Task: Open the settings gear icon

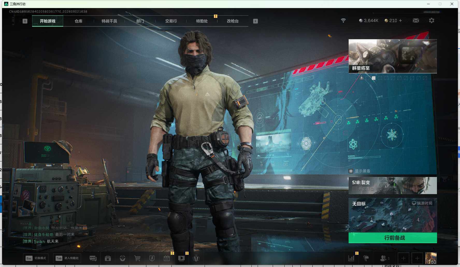Action: [x=432, y=20]
